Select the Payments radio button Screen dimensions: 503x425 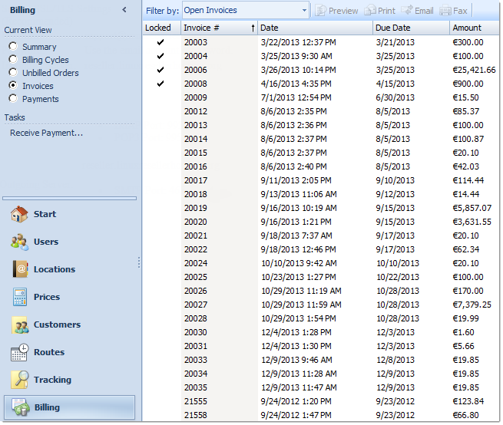(x=13, y=98)
